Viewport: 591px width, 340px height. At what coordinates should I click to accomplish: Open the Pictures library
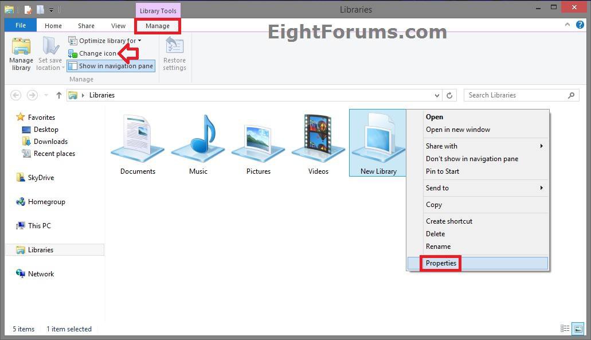pos(258,140)
